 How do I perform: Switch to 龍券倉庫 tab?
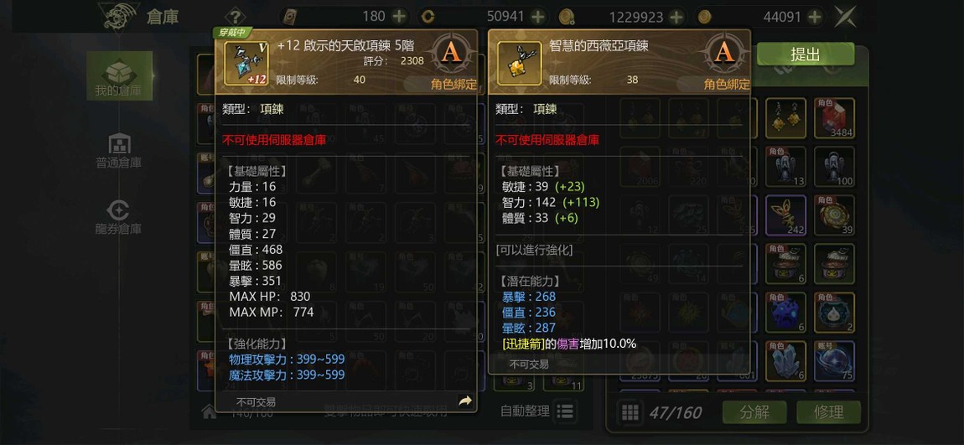pos(119,217)
